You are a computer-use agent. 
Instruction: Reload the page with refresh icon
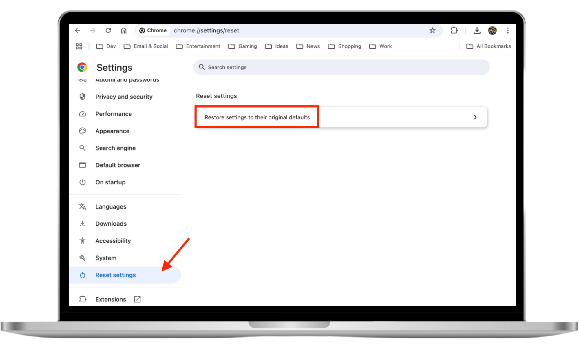[x=108, y=30]
